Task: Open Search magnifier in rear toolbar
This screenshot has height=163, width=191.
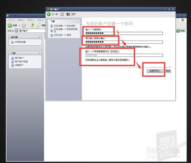Action: click(39, 25)
